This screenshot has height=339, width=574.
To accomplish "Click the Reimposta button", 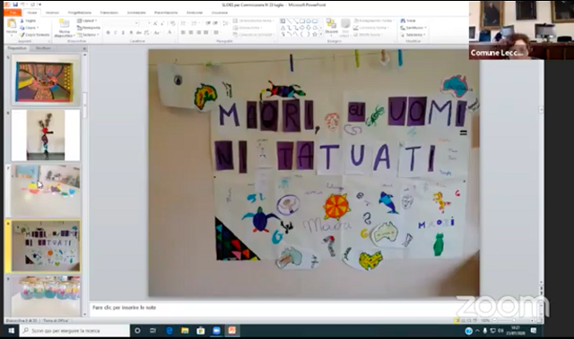I will (89, 28).
